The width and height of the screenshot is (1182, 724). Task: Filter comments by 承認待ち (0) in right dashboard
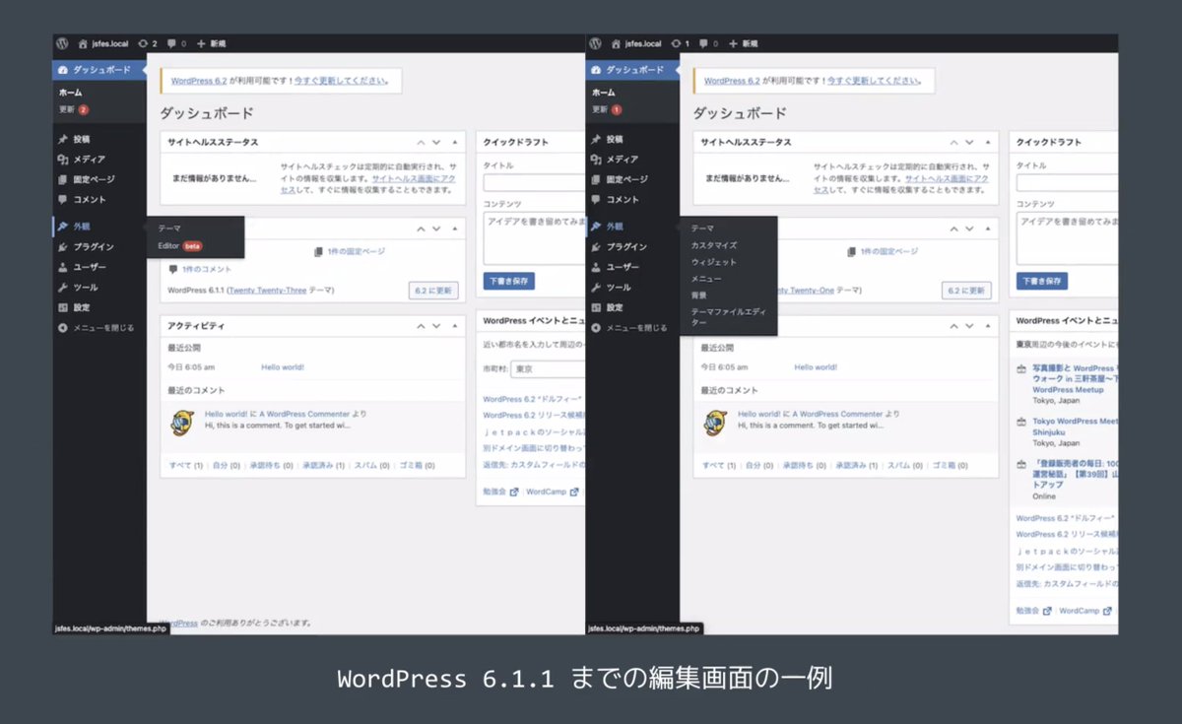coord(806,465)
